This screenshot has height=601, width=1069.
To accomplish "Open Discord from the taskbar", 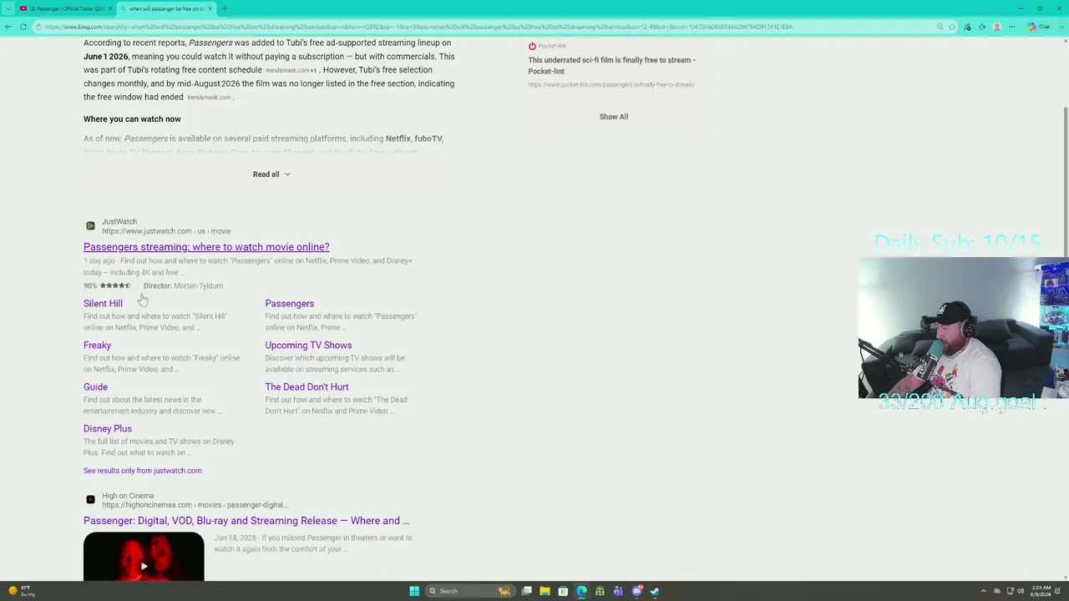I will 636,591.
